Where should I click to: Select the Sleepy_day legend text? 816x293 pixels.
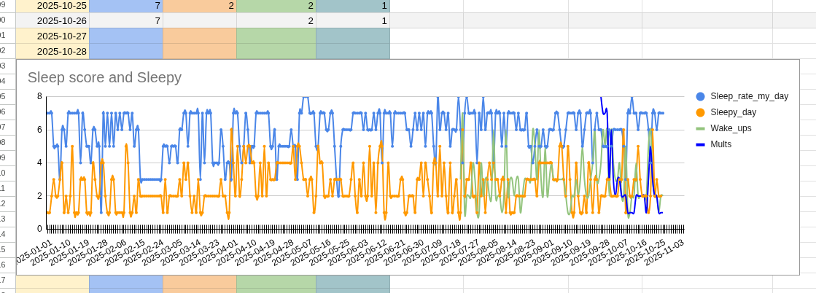point(733,112)
